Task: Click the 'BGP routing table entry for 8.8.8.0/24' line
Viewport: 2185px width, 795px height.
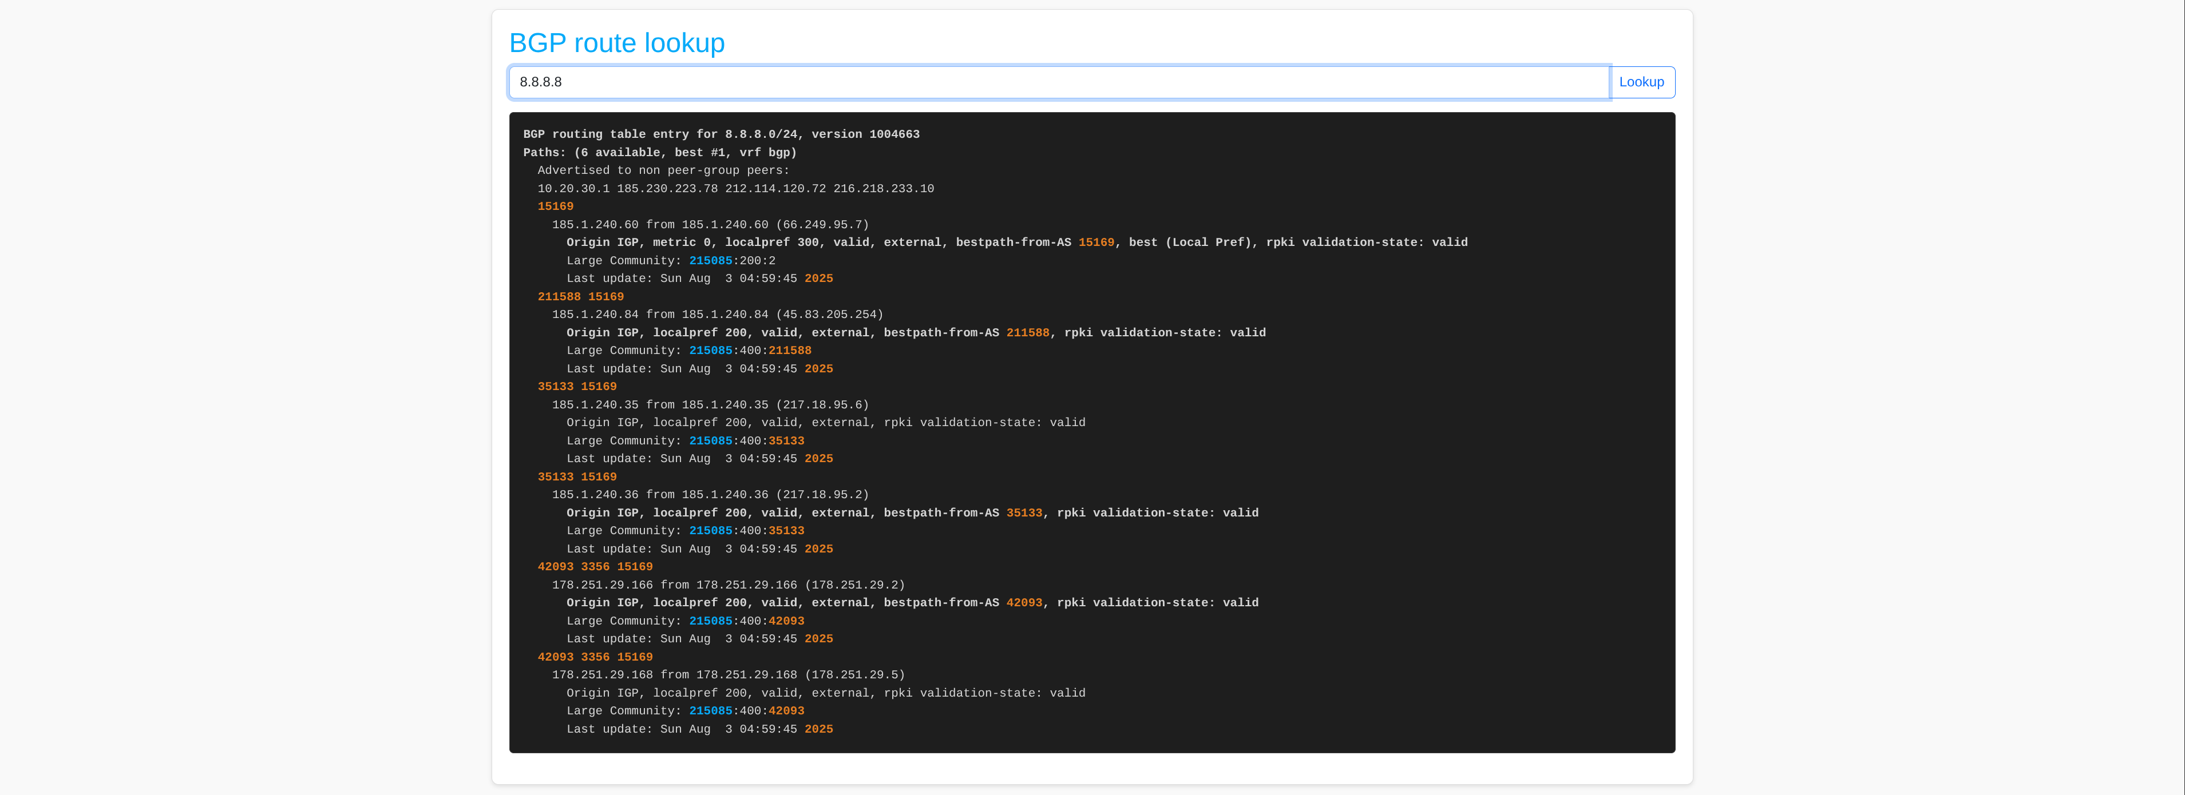Action: click(720, 135)
